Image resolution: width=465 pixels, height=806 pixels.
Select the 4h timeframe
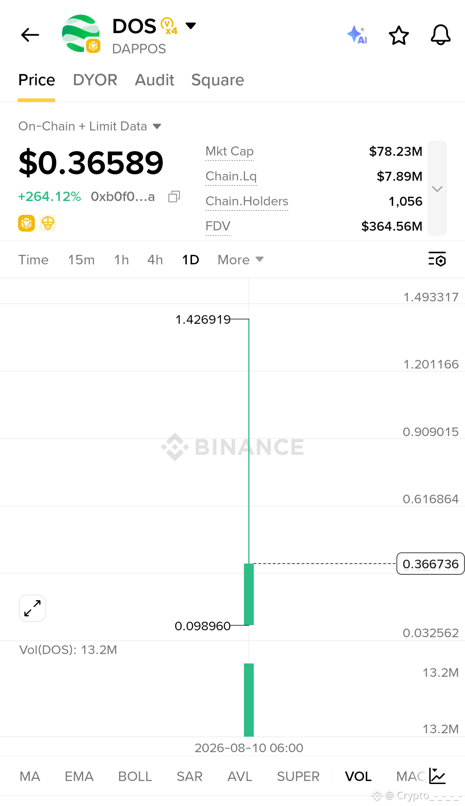pos(155,260)
